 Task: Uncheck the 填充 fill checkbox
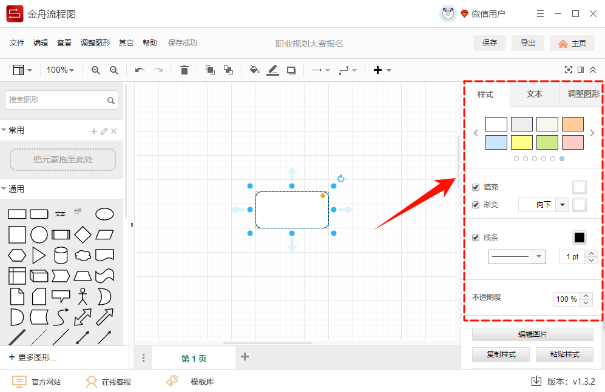point(476,187)
